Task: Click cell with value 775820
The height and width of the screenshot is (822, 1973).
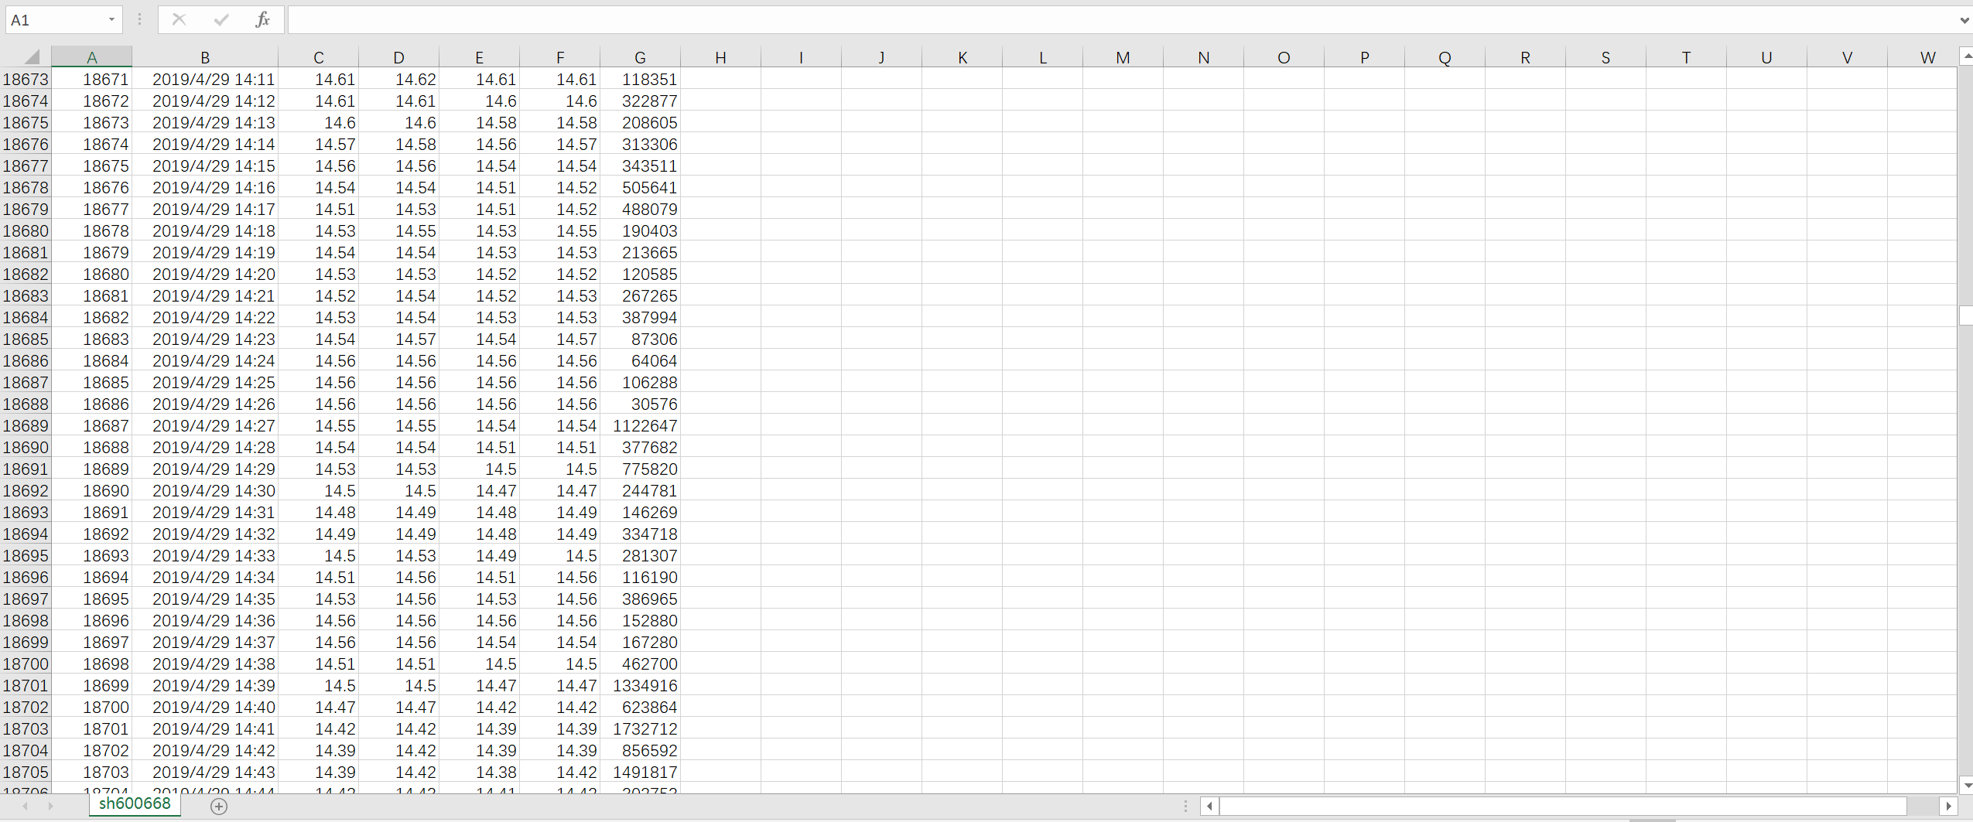Action: click(x=640, y=469)
